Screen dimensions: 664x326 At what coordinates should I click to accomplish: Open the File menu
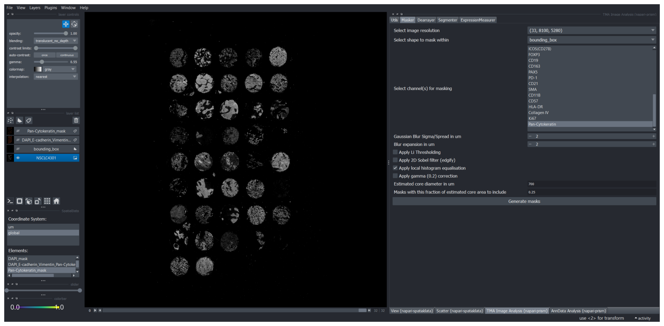(x=10, y=8)
